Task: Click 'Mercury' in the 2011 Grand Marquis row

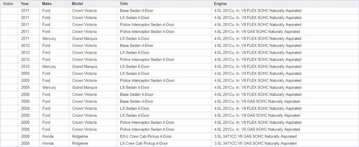Action: click(49, 39)
